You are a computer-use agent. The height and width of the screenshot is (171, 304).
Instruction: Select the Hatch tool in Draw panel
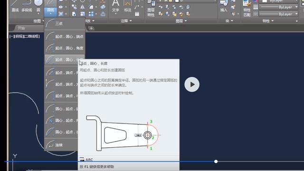(61, 14)
